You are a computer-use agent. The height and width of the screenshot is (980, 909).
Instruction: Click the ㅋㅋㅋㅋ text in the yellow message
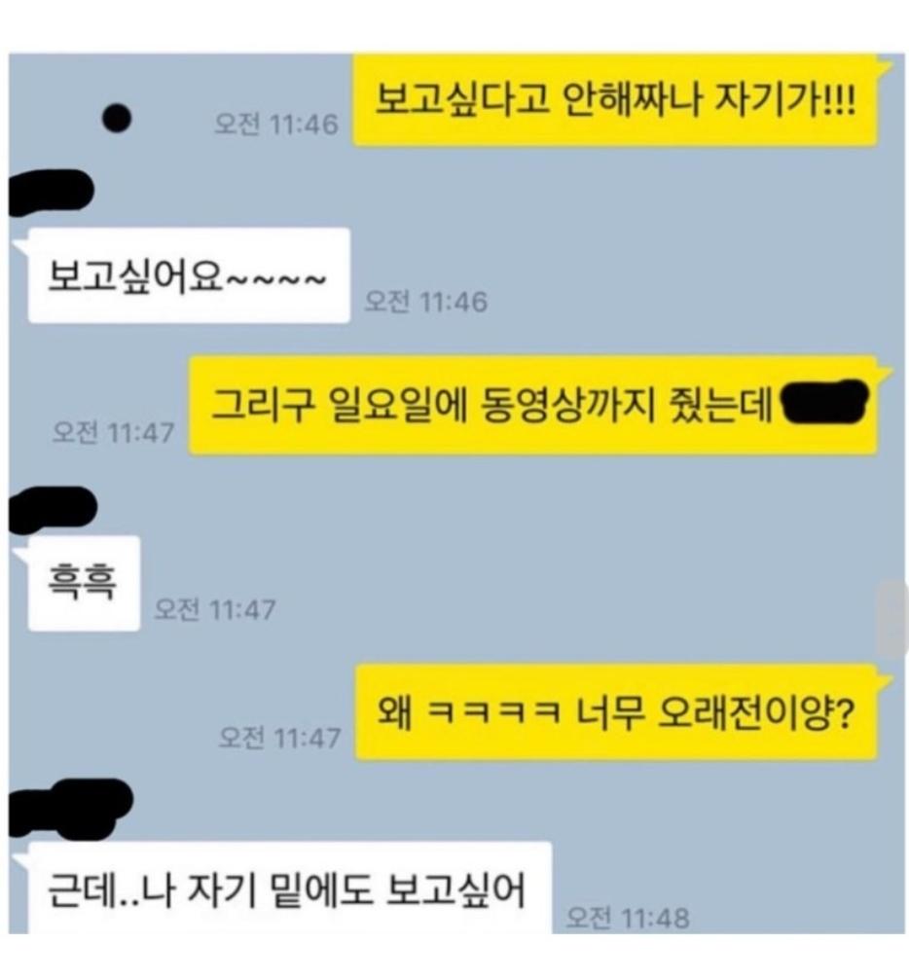[x=493, y=712]
